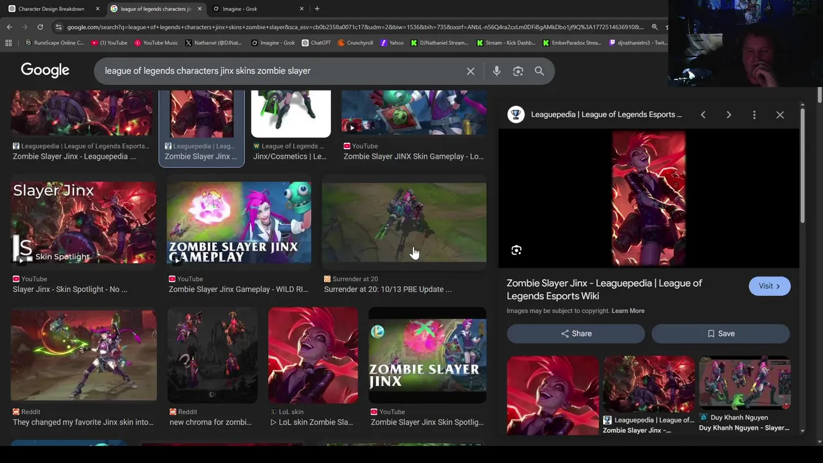Open Nathaniel X profile bookmark
The width and height of the screenshot is (823, 463).
pyautogui.click(x=213, y=42)
